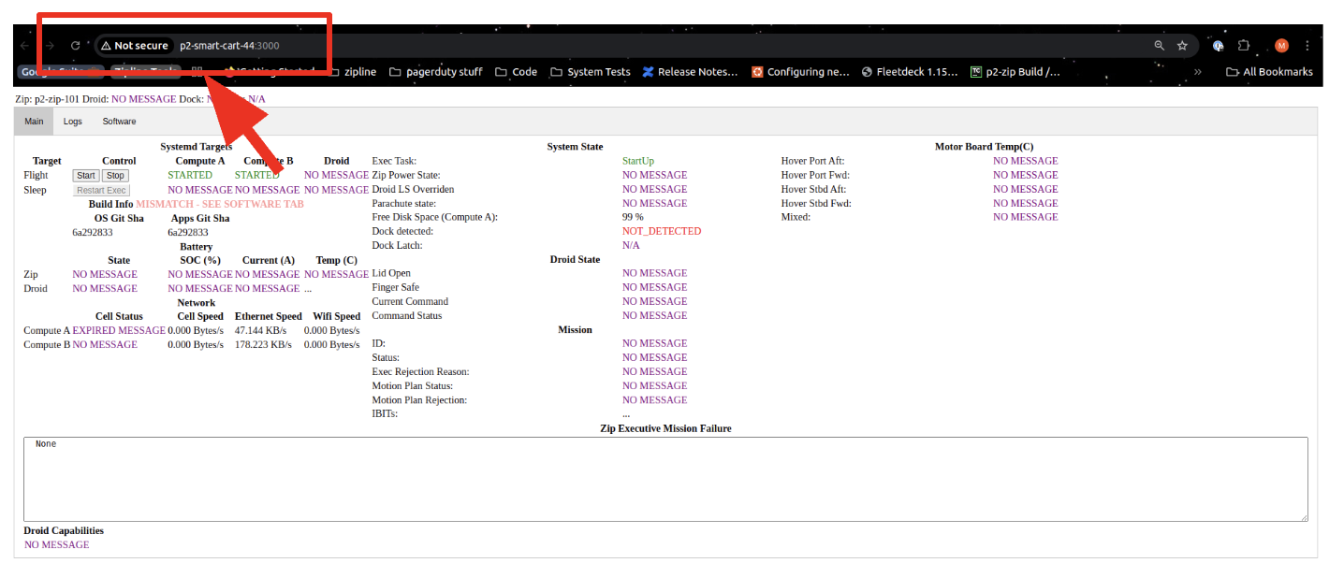Open the p2-zip Build bookmark
The image size is (1329, 563).
(1015, 71)
